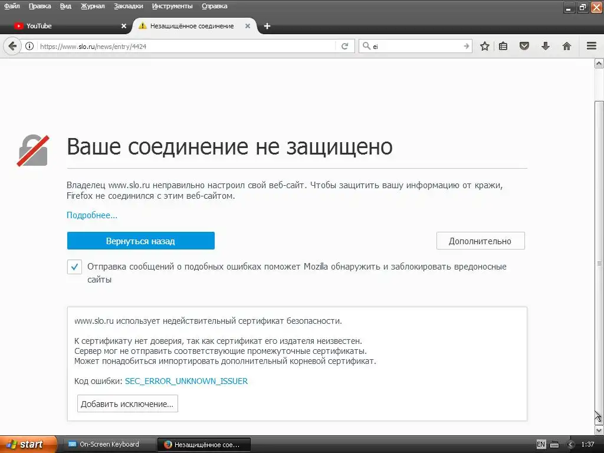This screenshot has width=604, height=453.
Task: Switch to On-Screen Keyboard taskbar item
Action: [x=109, y=444]
